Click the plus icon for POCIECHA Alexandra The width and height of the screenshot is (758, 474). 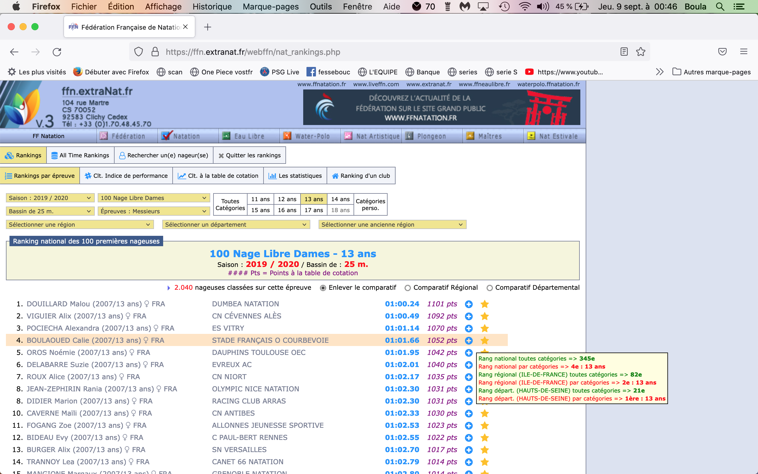coord(469,329)
